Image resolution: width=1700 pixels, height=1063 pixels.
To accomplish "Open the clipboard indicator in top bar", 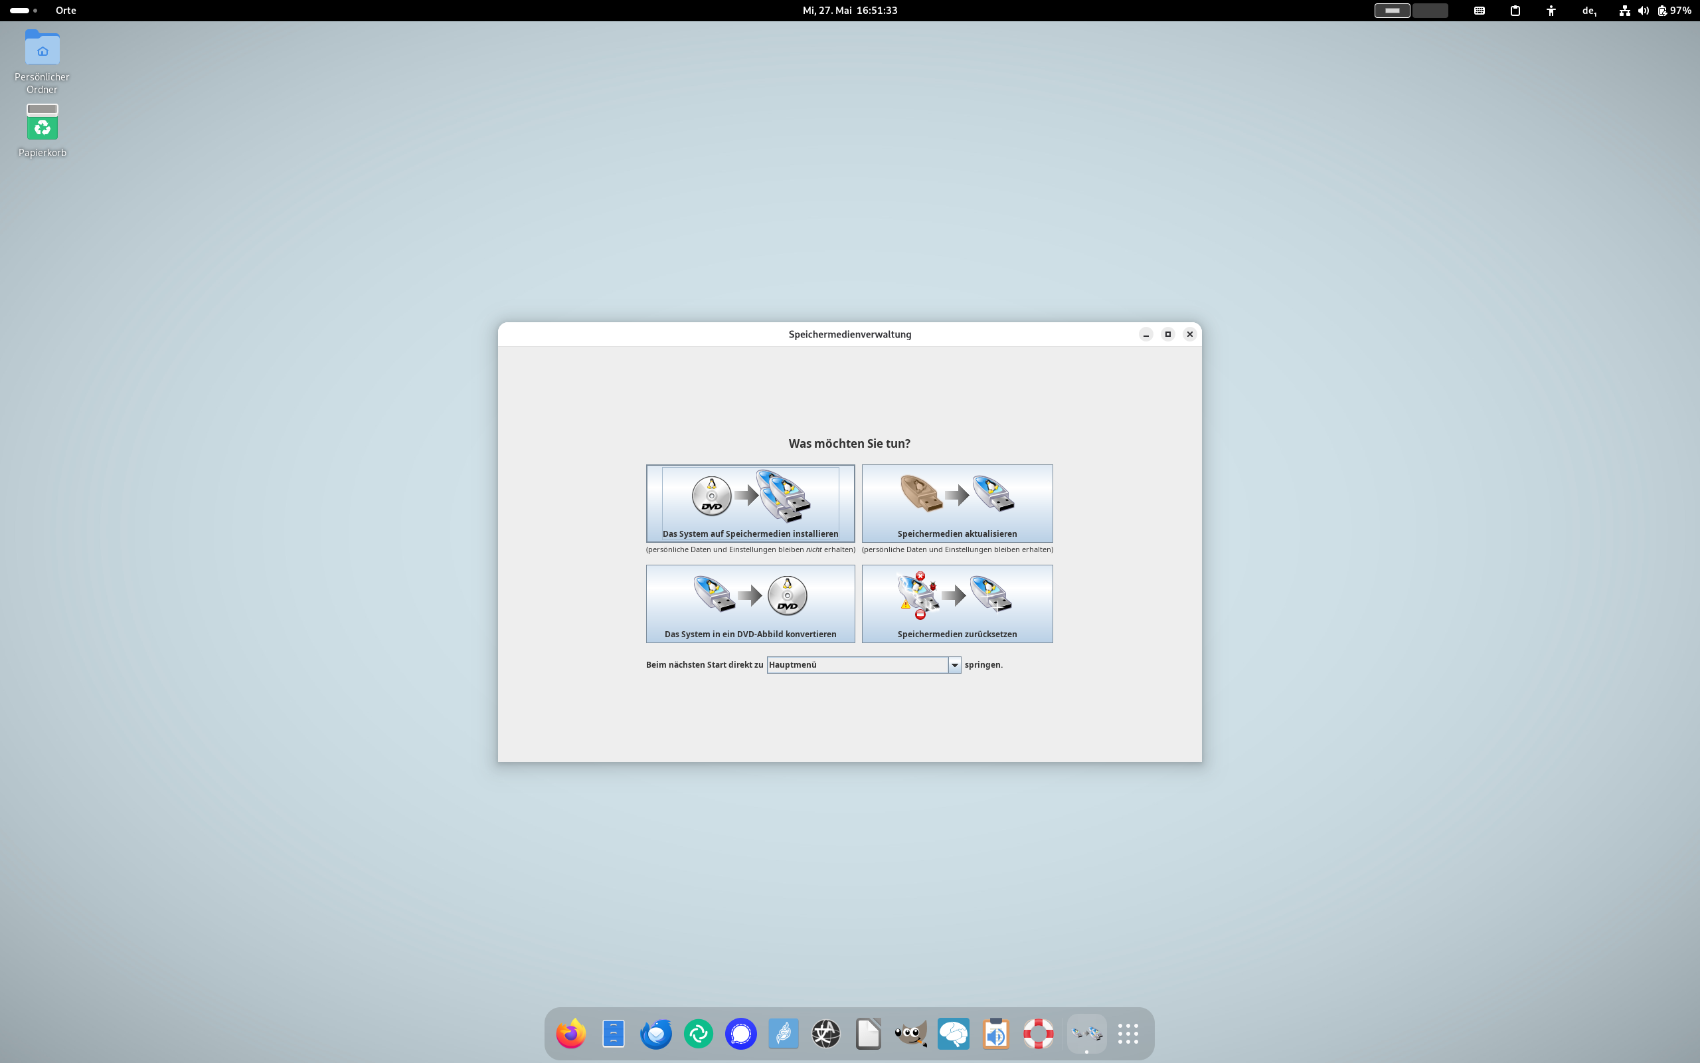I will click(1515, 11).
